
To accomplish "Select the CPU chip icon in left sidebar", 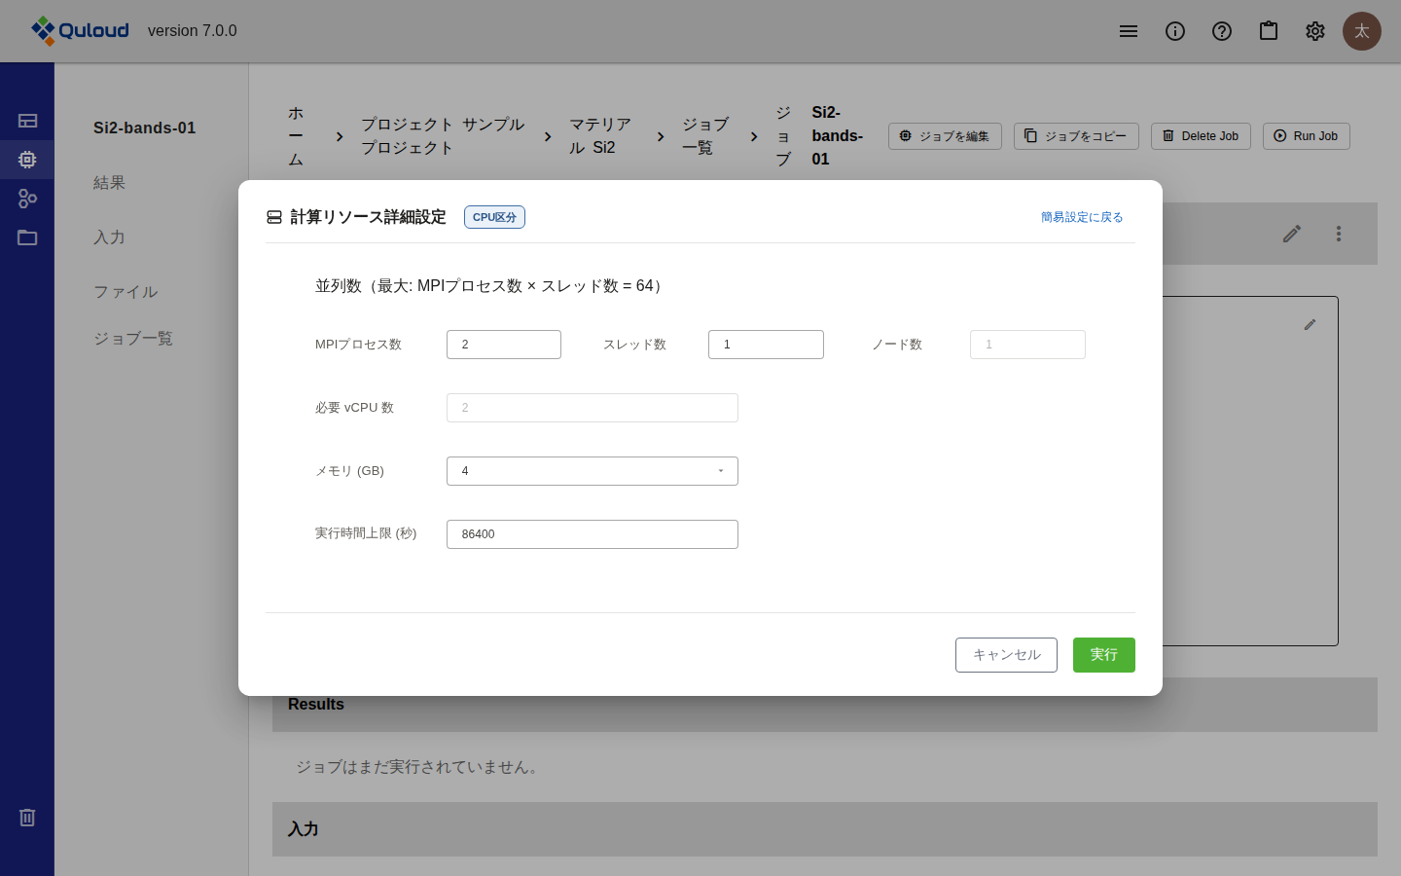I will click(27, 160).
